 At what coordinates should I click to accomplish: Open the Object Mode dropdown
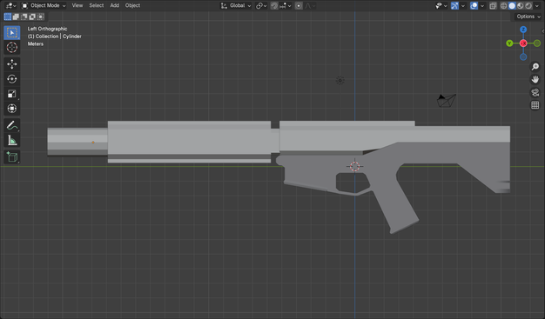pyautogui.click(x=44, y=5)
